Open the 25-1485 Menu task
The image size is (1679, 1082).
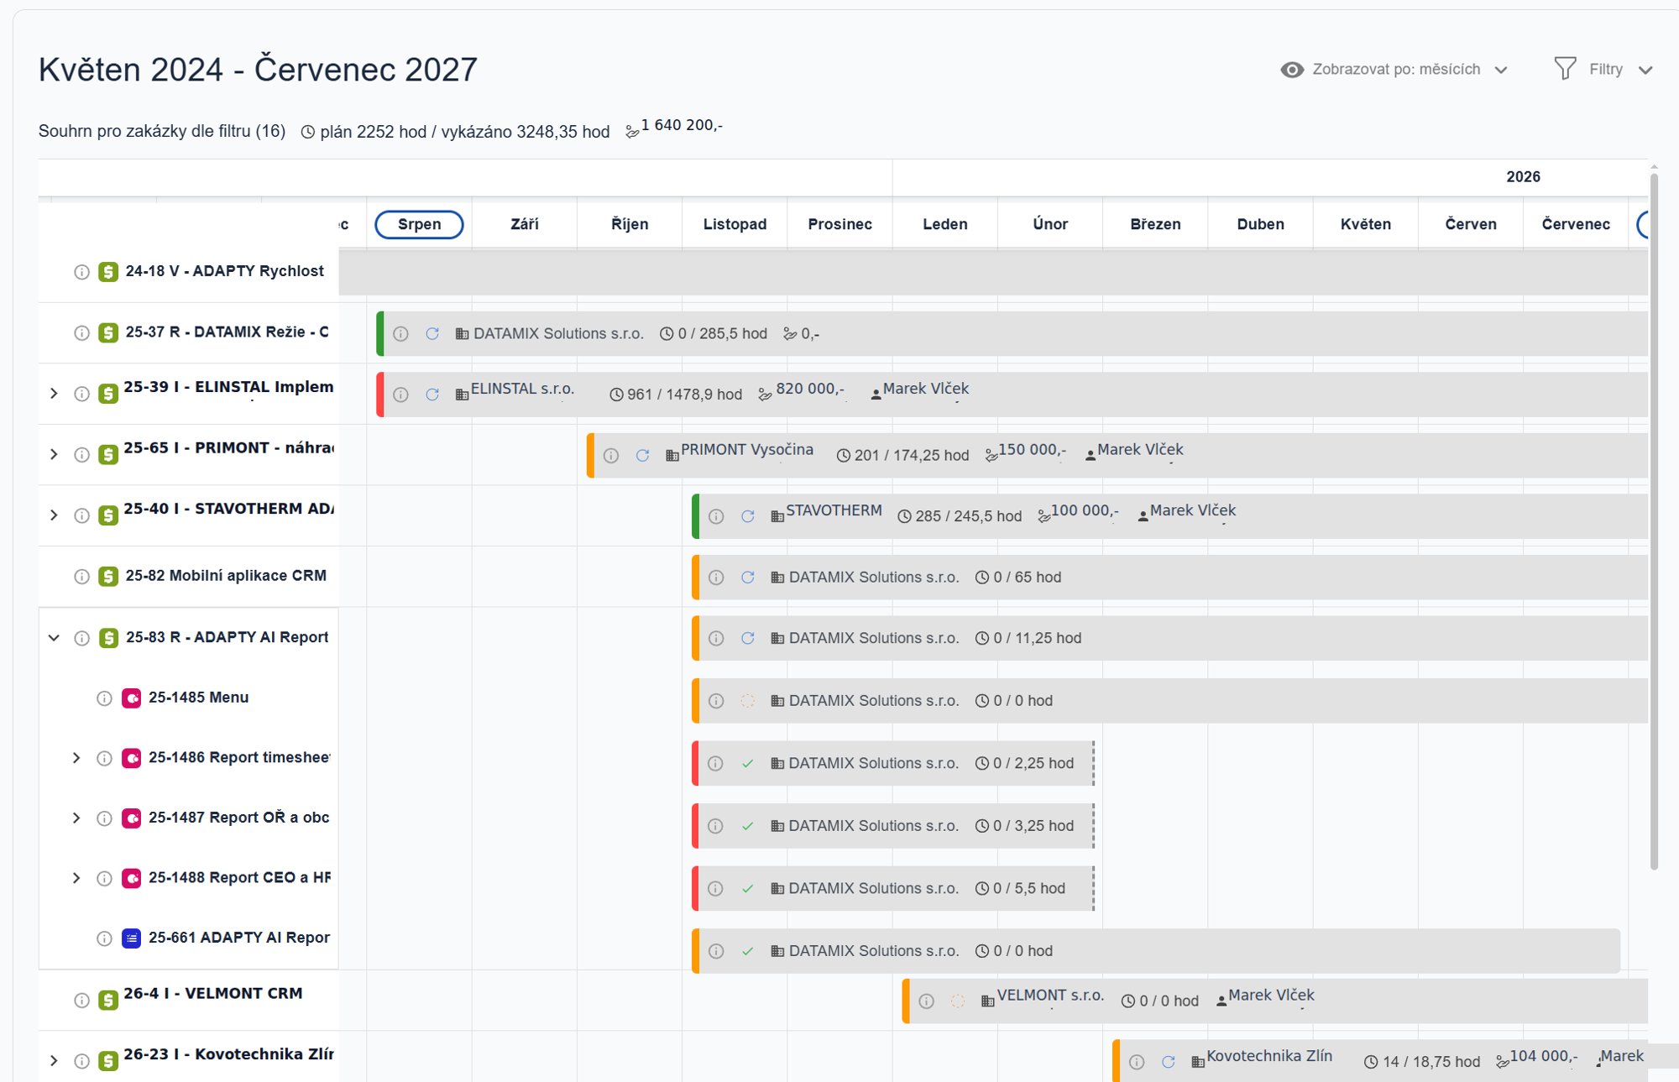pyautogui.click(x=198, y=698)
